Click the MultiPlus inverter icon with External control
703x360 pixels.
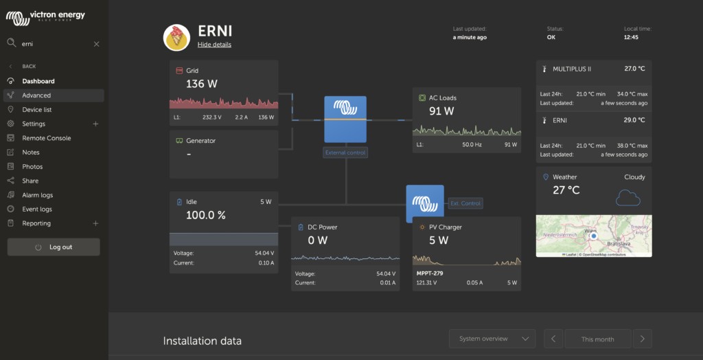point(345,119)
